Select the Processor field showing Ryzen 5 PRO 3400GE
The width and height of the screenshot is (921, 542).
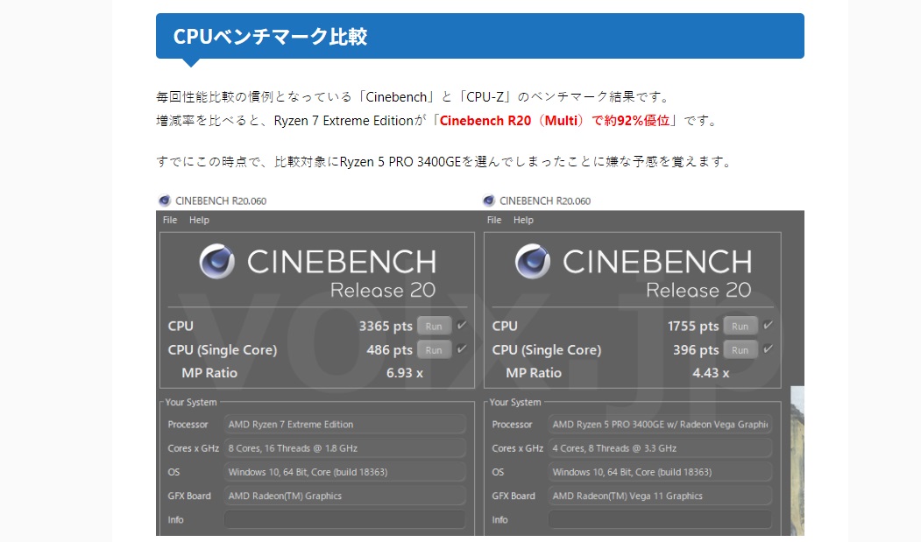coord(660,424)
